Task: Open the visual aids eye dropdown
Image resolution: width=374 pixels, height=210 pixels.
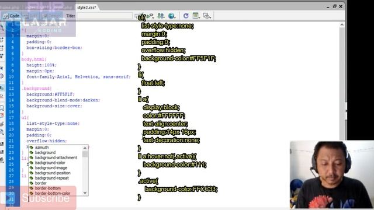Action: pos(207,16)
